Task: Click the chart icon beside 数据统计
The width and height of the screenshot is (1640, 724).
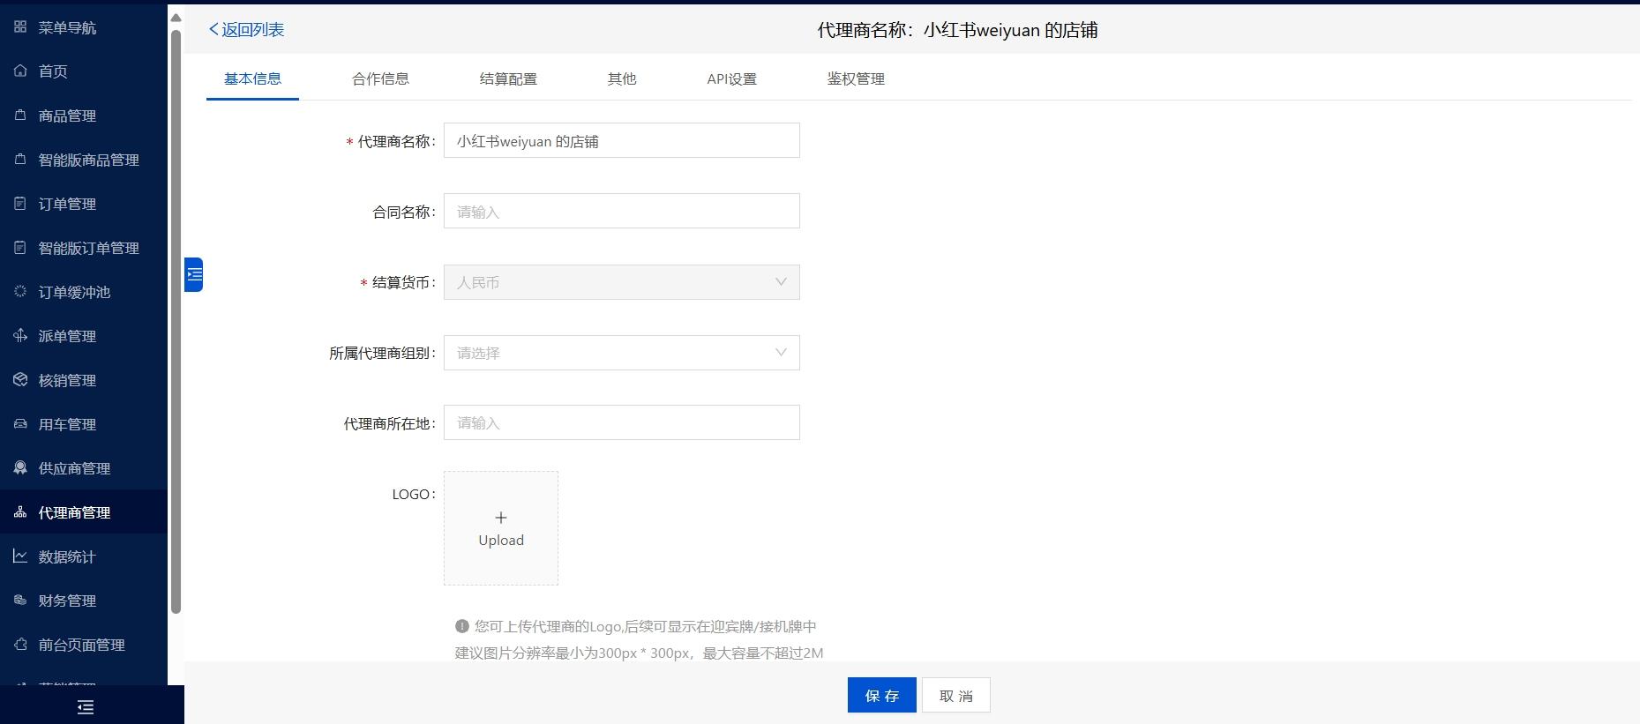Action: click(20, 556)
